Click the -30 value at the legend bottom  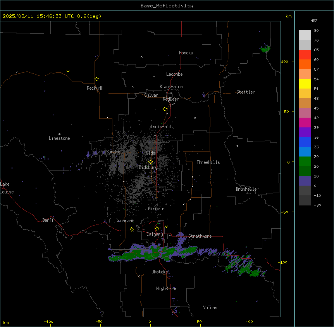tap(317, 205)
